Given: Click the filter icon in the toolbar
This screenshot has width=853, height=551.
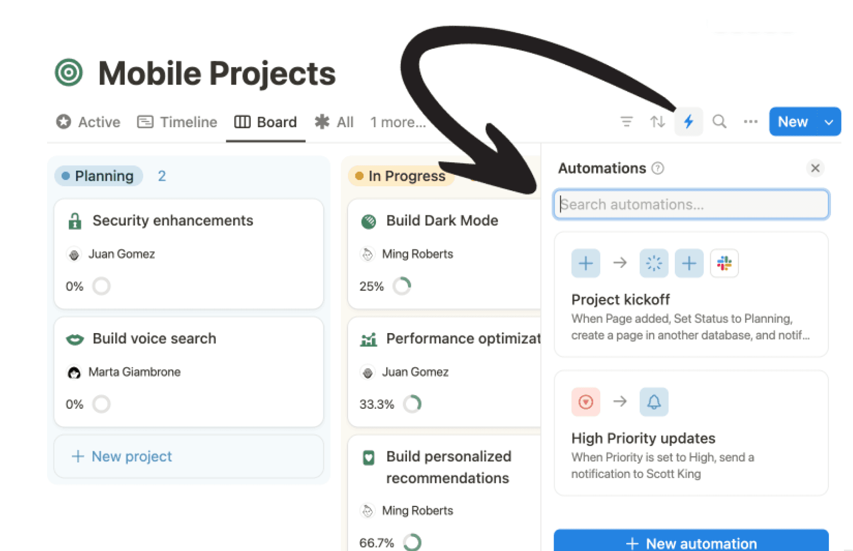Looking at the screenshot, I should click(626, 121).
